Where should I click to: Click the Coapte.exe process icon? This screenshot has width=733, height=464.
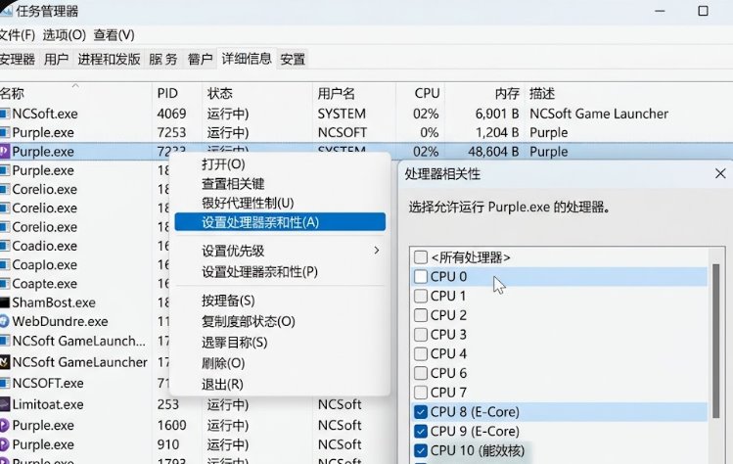[5, 284]
